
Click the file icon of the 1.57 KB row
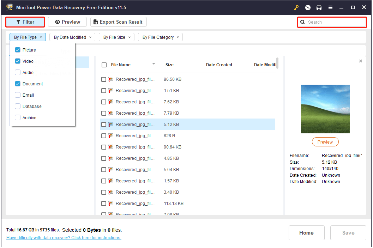(111, 181)
